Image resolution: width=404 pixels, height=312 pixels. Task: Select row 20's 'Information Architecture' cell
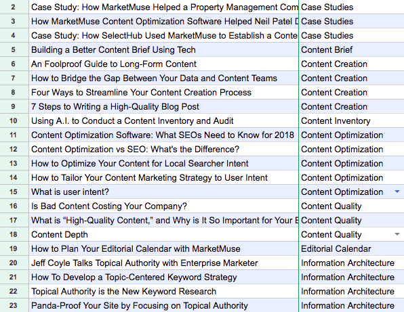(x=351, y=263)
